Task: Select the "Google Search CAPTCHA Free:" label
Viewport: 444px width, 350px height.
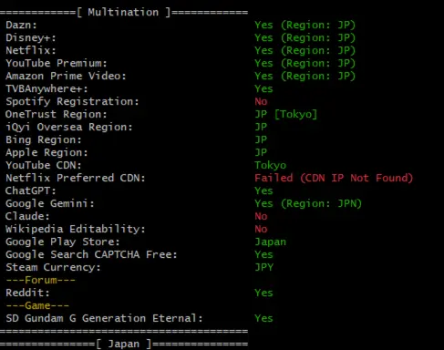Action: (x=91, y=254)
